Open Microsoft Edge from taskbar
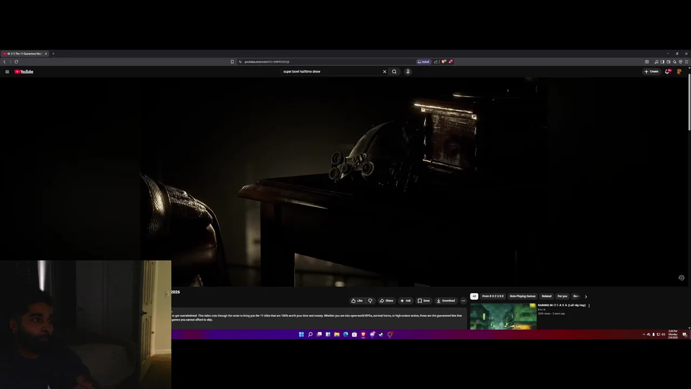The width and height of the screenshot is (691, 389). (x=345, y=334)
